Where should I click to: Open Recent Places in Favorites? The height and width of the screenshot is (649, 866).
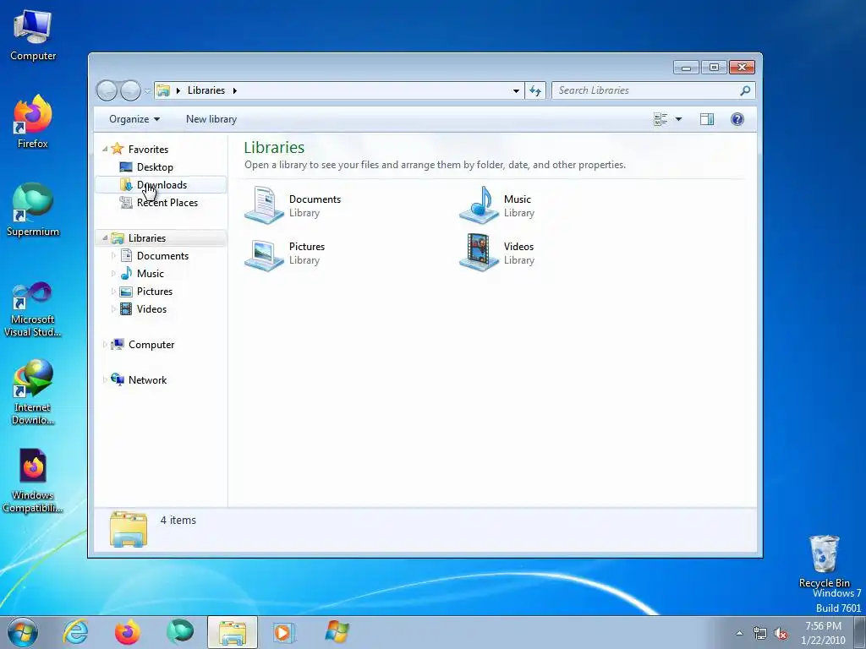(x=161, y=203)
